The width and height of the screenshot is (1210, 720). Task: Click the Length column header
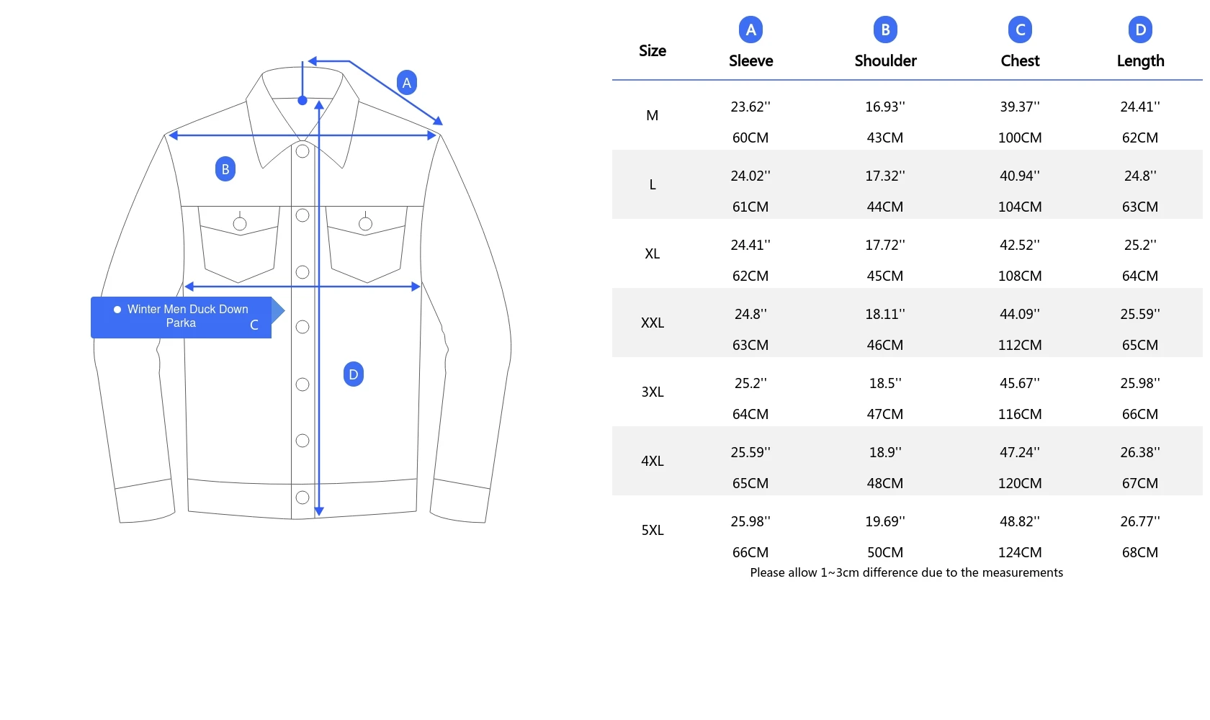[x=1140, y=61]
